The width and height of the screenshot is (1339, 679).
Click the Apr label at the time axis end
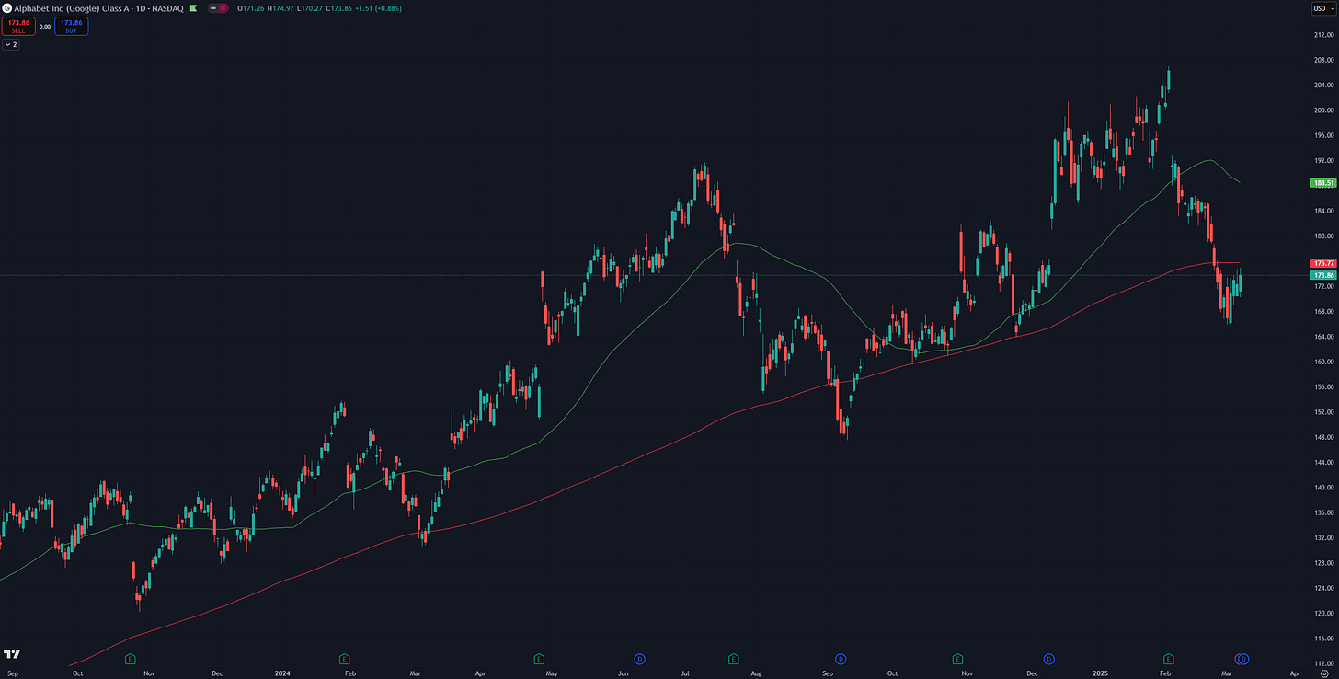(x=1294, y=673)
